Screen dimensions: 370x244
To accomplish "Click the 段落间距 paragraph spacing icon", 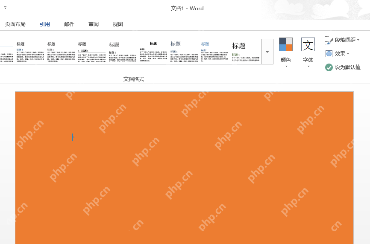I will click(x=329, y=40).
